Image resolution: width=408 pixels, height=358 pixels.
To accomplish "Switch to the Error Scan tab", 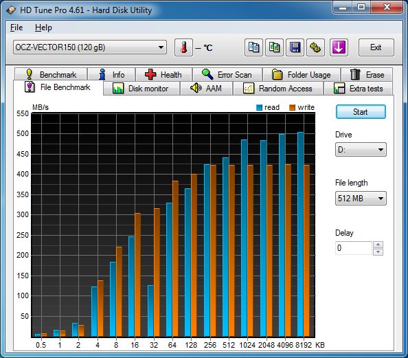I will coord(227,75).
